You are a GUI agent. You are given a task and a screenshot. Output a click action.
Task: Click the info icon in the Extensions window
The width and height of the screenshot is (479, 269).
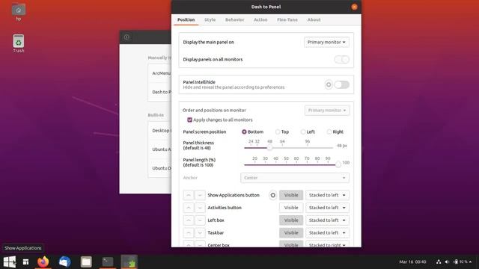pyautogui.click(x=126, y=37)
